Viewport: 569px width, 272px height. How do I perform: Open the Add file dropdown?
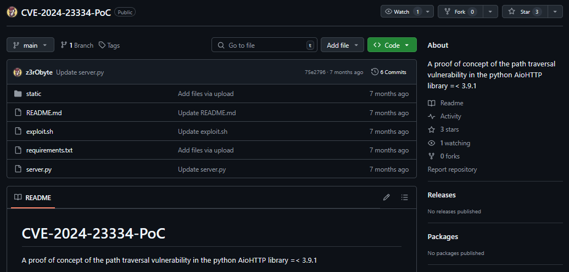(x=342, y=46)
